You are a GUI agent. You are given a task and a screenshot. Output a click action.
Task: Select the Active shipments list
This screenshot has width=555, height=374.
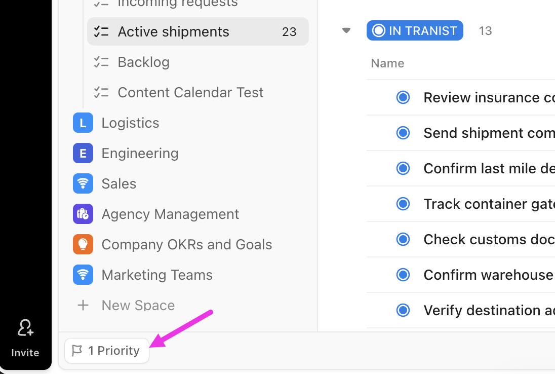[x=198, y=31]
